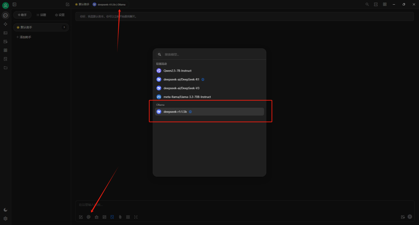Choose the meta-llama/Llama-3.3-70B-Instruct model
Image resolution: width=419 pixels, height=225 pixels.
coord(209,97)
